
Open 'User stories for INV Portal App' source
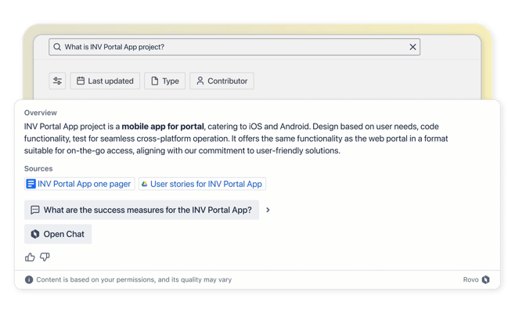202,184
